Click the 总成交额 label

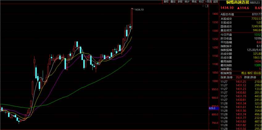[227, 54]
